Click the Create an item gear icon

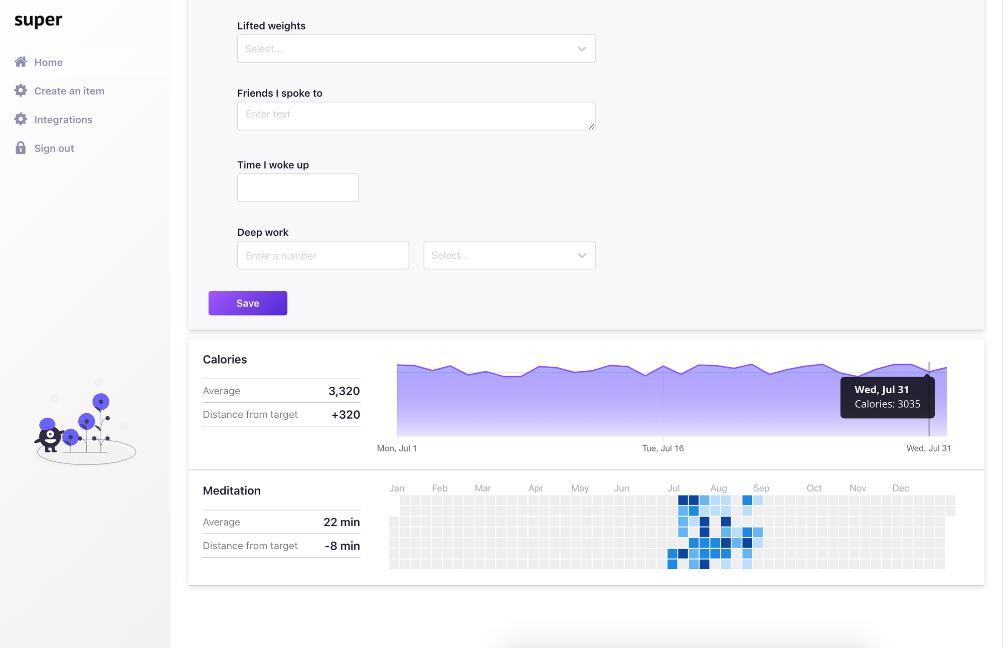click(x=21, y=90)
